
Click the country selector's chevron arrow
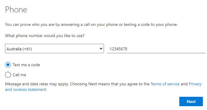101,49
